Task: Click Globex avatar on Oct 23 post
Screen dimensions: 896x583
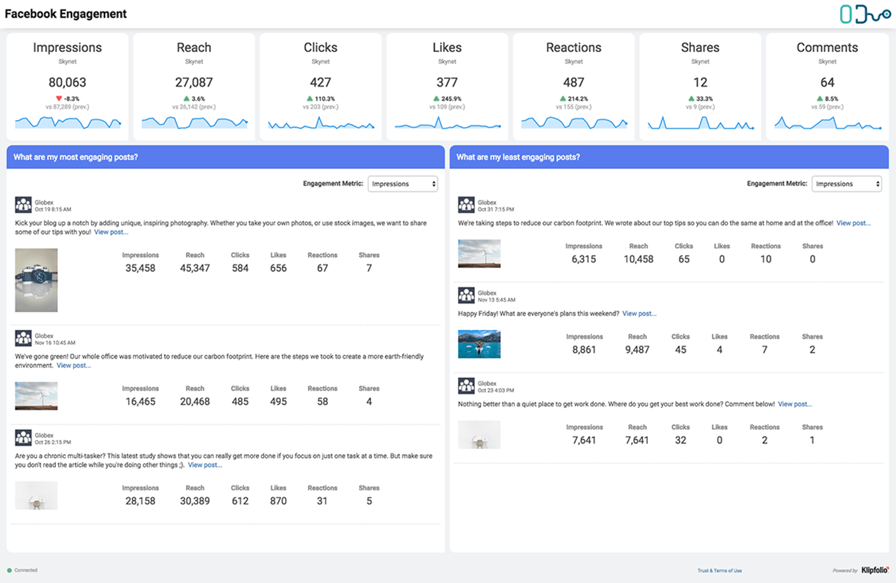Action: pos(466,386)
